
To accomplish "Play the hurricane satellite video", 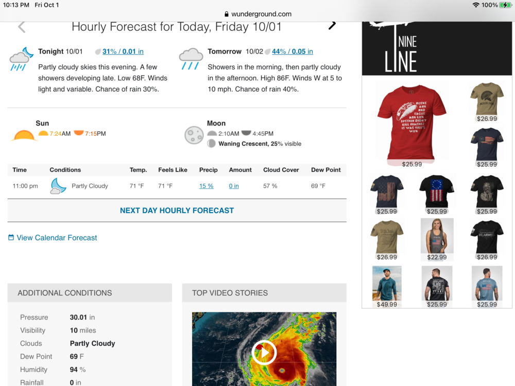I will (x=264, y=353).
